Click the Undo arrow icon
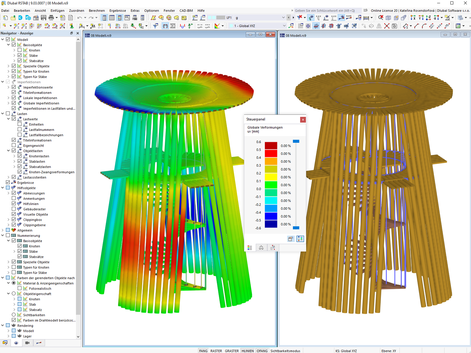The width and height of the screenshot is (471, 353). (79, 18)
